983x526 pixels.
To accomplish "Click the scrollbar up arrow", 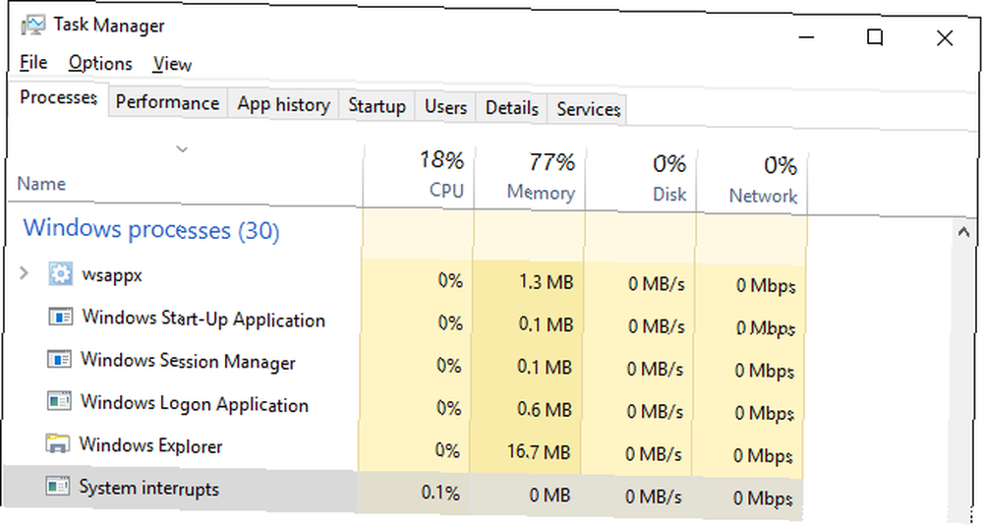I will click(x=963, y=233).
